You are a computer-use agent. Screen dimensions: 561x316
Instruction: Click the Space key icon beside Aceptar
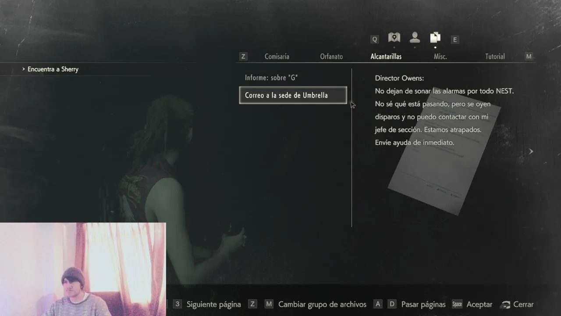[x=457, y=304]
